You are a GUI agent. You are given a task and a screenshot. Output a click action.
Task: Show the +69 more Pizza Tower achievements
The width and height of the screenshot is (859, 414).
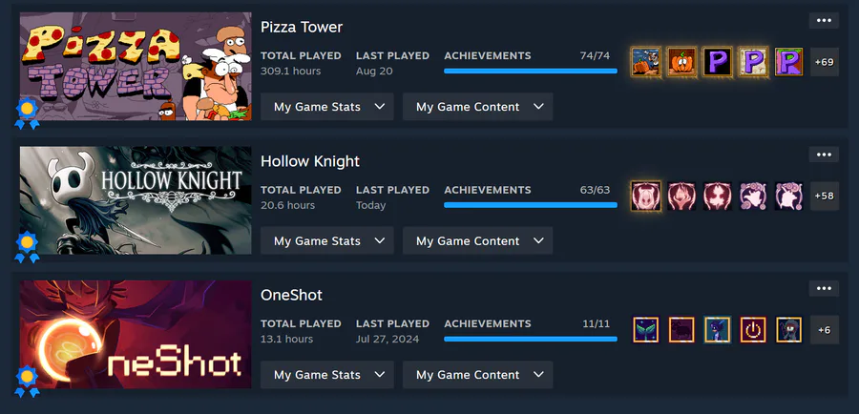click(825, 62)
